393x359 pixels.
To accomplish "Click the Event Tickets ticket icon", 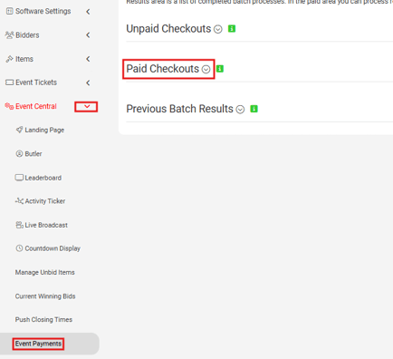I will (9, 82).
